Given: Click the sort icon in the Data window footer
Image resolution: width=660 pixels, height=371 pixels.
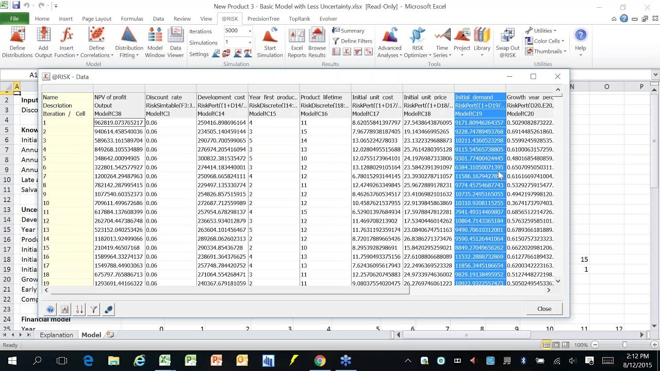Looking at the screenshot, I should [79, 310].
